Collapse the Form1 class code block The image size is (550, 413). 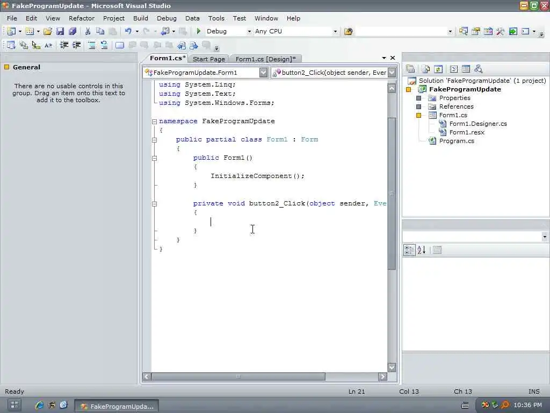[x=154, y=140]
